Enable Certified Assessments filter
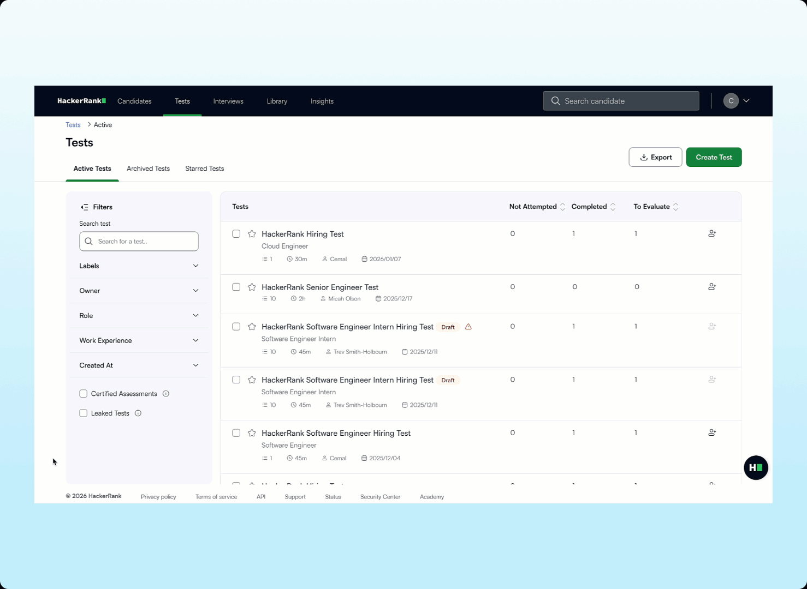The image size is (807, 589). [83, 394]
